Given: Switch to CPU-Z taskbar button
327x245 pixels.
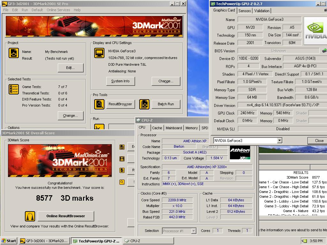Looking at the screenshot, I should (148, 241).
